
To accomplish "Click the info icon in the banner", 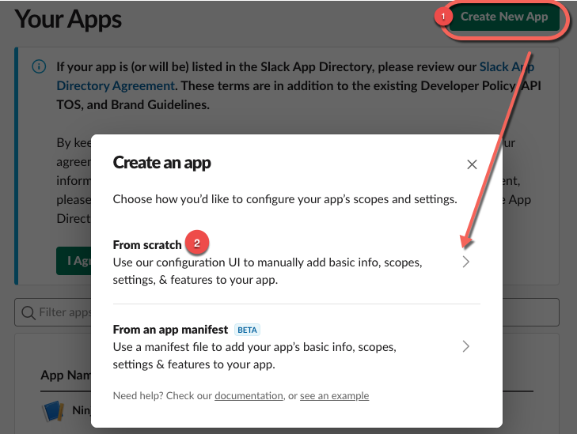I will coord(39,67).
